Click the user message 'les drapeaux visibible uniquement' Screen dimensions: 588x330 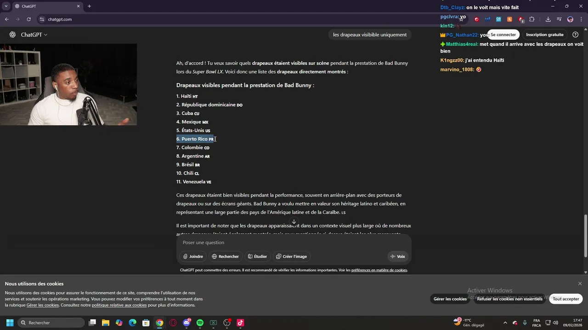(370, 35)
